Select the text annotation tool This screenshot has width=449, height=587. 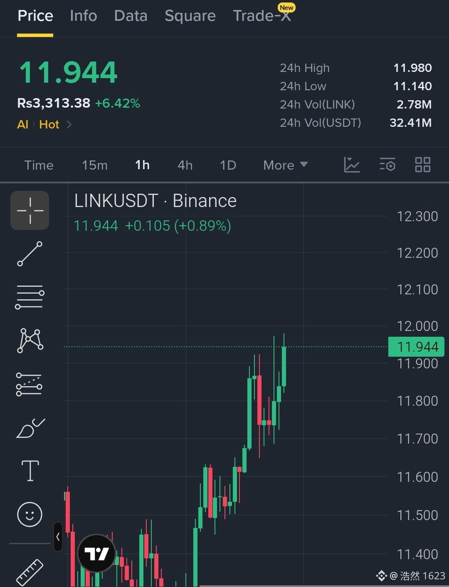tap(30, 471)
